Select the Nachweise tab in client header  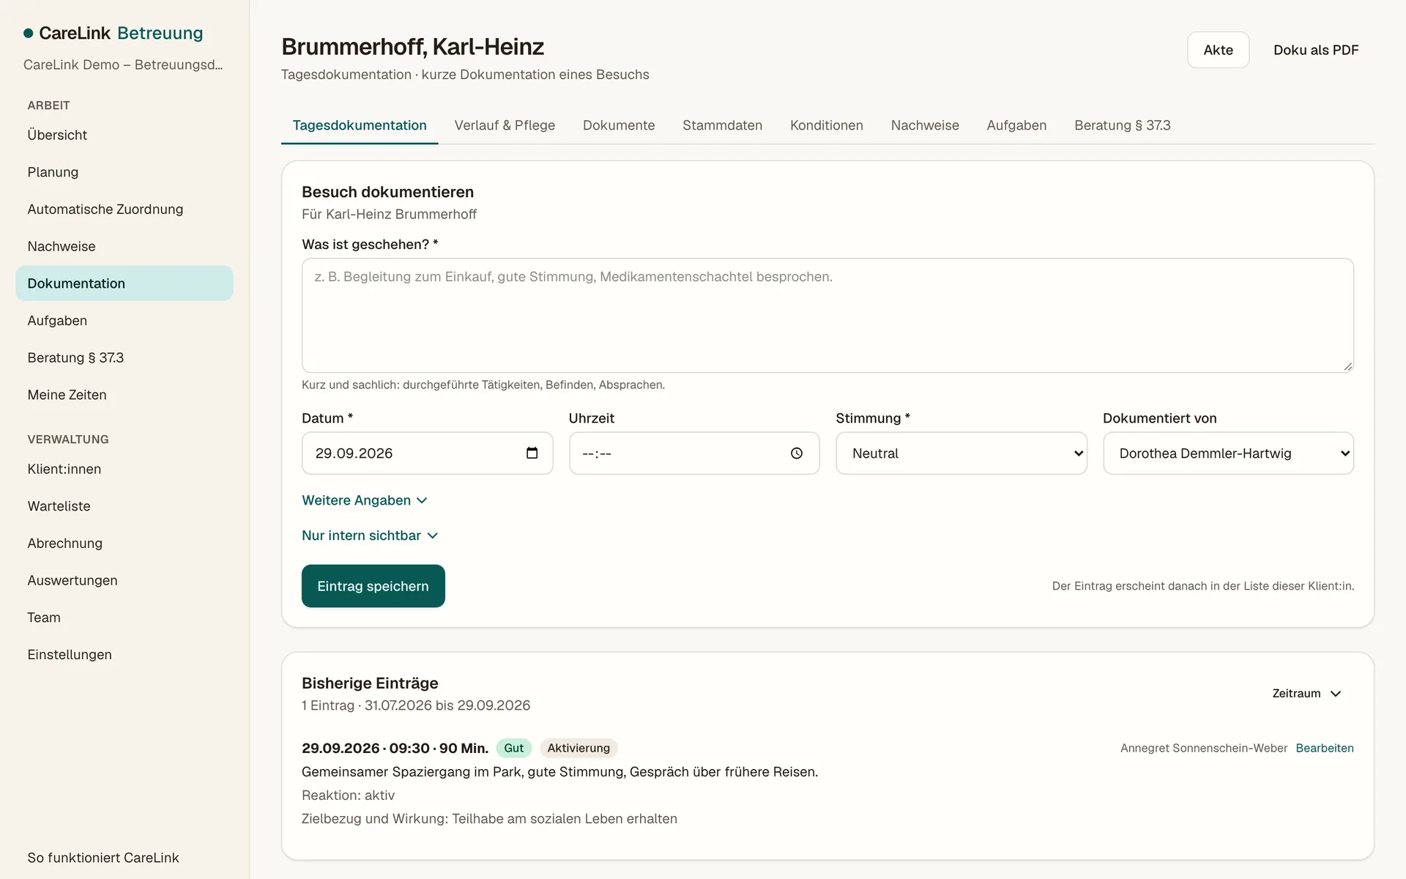925,125
